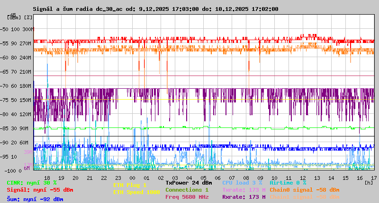
Task: Click the 'Connections 1' legend entry
Action: click(x=187, y=190)
